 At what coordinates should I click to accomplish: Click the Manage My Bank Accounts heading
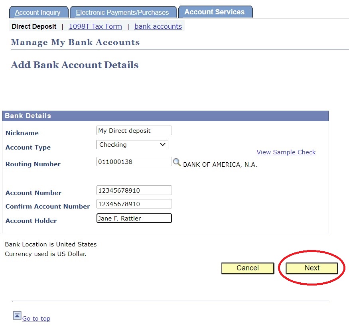(x=75, y=42)
